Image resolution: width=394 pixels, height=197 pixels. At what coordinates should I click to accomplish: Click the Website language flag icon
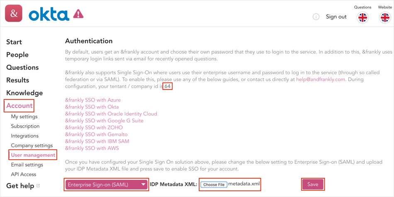click(384, 17)
